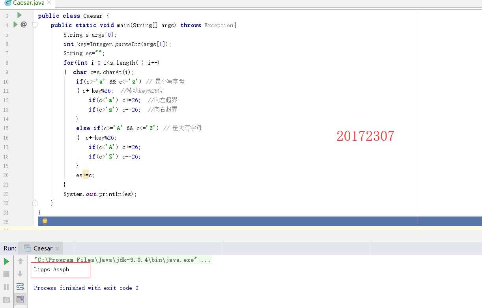Image resolution: width=482 pixels, height=308 pixels.
Task: Click line number 20 in the gutter
Action: (x=6, y=175)
